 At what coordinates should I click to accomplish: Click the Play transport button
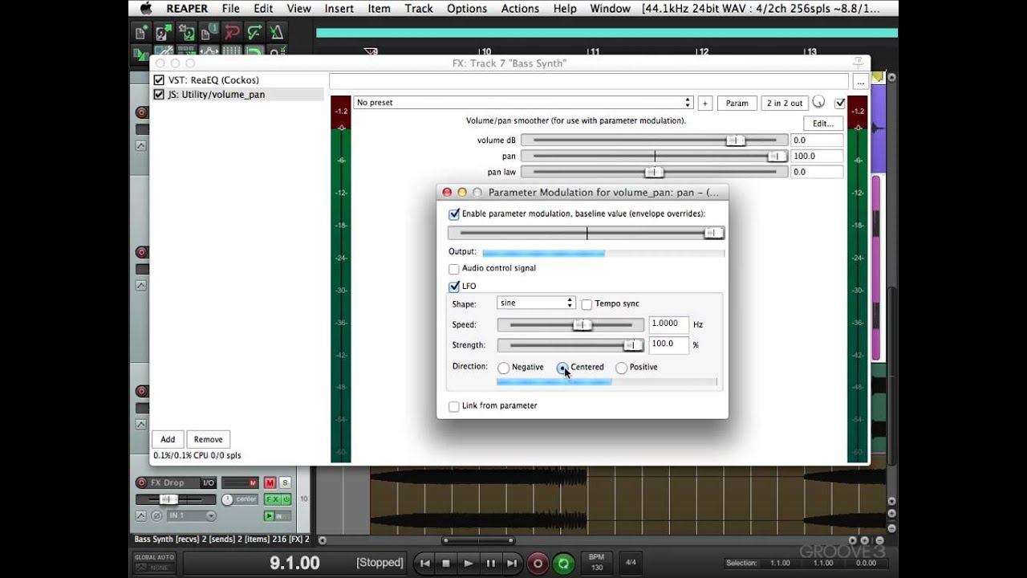click(469, 564)
